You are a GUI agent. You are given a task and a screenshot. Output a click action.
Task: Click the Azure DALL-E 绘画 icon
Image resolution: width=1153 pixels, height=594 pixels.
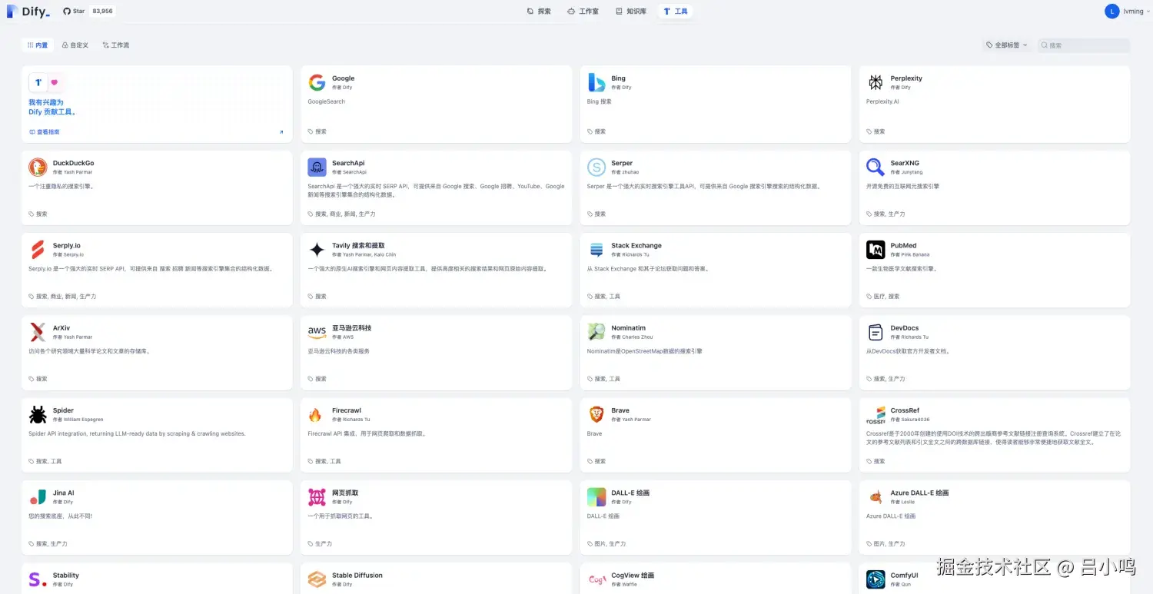[876, 497]
